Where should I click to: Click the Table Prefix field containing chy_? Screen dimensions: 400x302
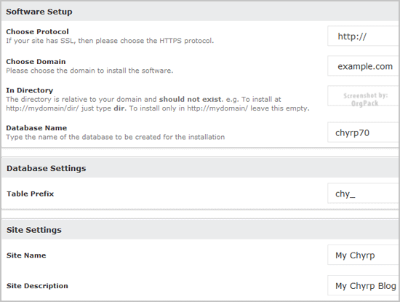tap(364, 194)
